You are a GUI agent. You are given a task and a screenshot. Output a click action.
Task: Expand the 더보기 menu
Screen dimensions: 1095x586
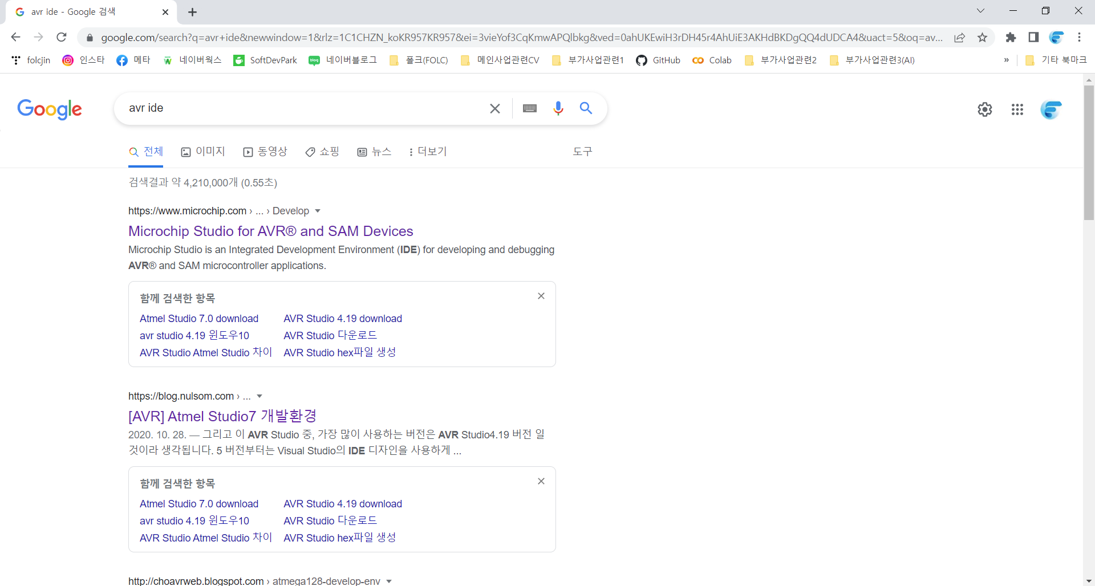428,152
